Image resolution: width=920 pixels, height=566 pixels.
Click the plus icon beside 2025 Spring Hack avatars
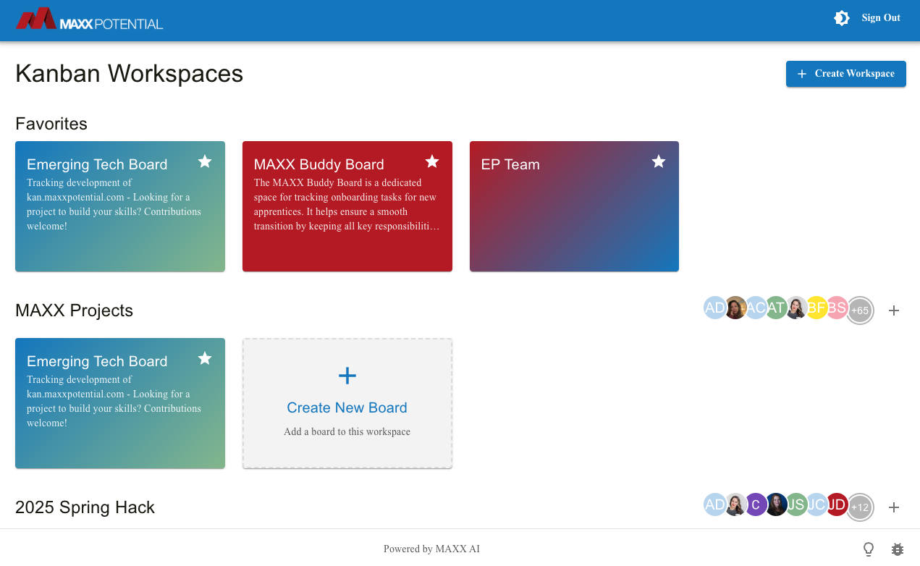894,507
